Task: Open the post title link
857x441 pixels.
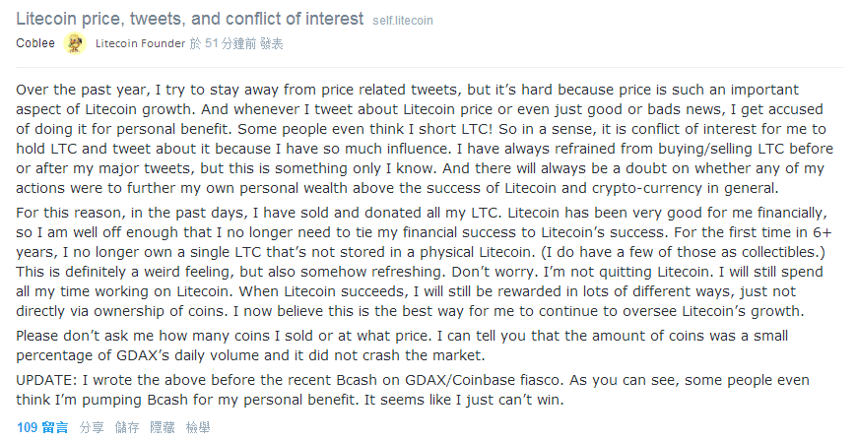Action: pos(189,19)
